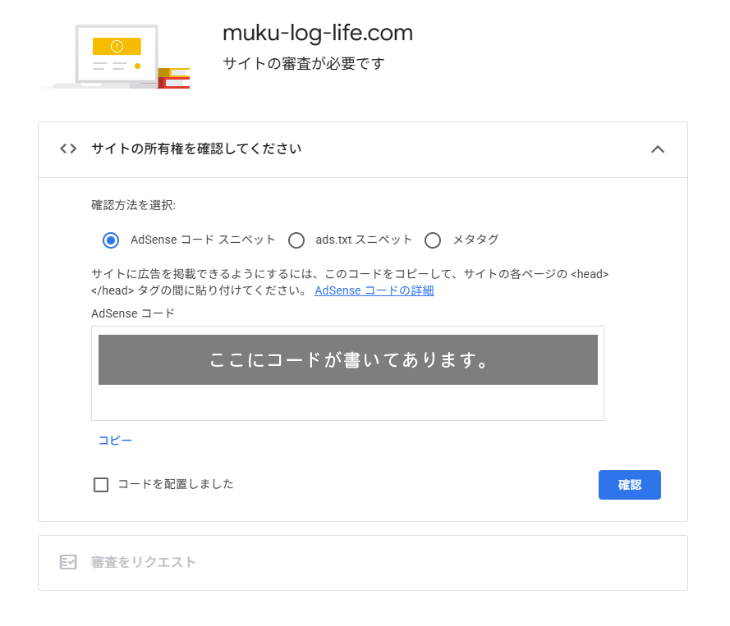Check the コードを配置しました checkbox

click(101, 485)
